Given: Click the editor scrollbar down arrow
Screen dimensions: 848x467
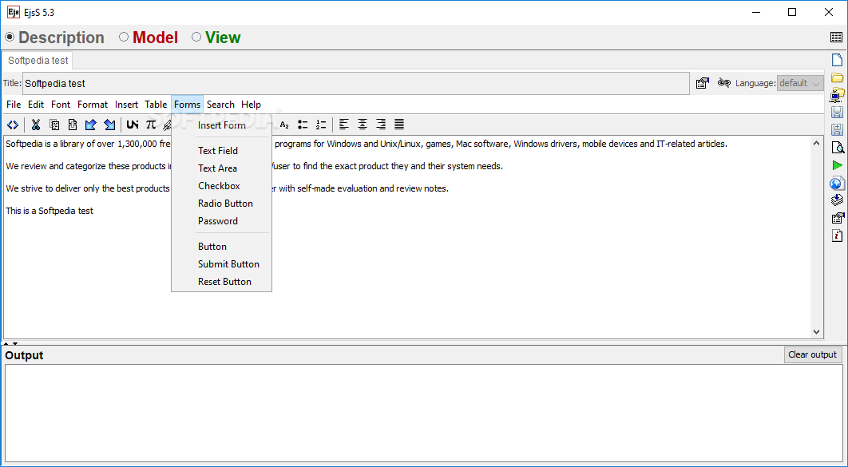Looking at the screenshot, I should click(816, 332).
